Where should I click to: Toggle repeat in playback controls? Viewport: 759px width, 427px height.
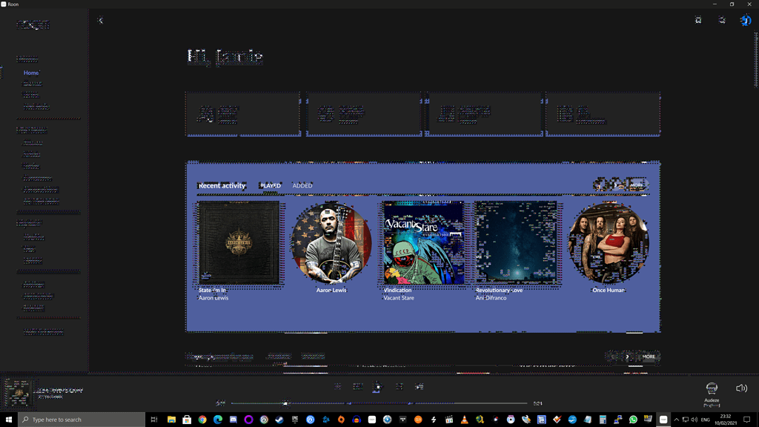(420, 386)
